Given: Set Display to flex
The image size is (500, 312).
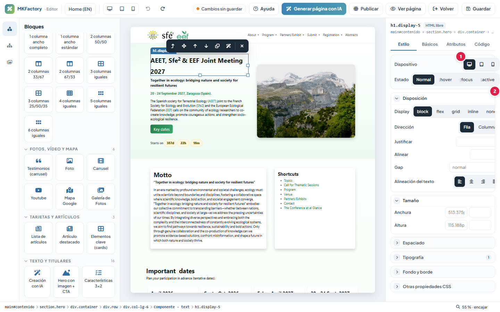Looking at the screenshot, I should 440,112.
